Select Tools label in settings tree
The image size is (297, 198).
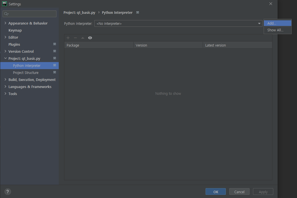coord(13,94)
